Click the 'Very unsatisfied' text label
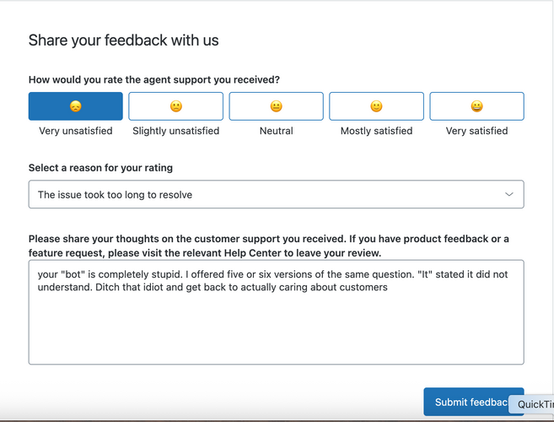This screenshot has width=554, height=422. pos(76,131)
